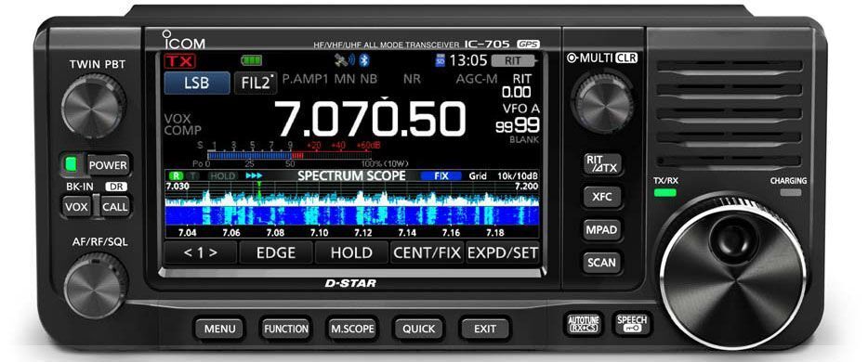Push the M.SCOPE button

click(352, 329)
